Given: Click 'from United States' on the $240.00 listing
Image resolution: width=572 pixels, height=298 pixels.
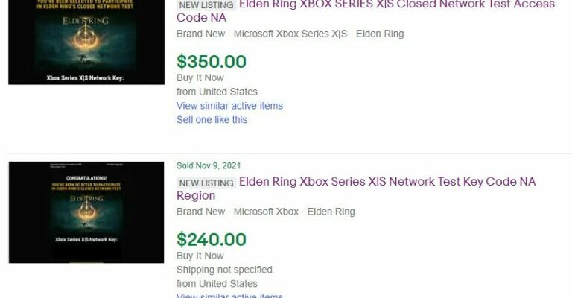Looking at the screenshot, I should [x=217, y=284].
